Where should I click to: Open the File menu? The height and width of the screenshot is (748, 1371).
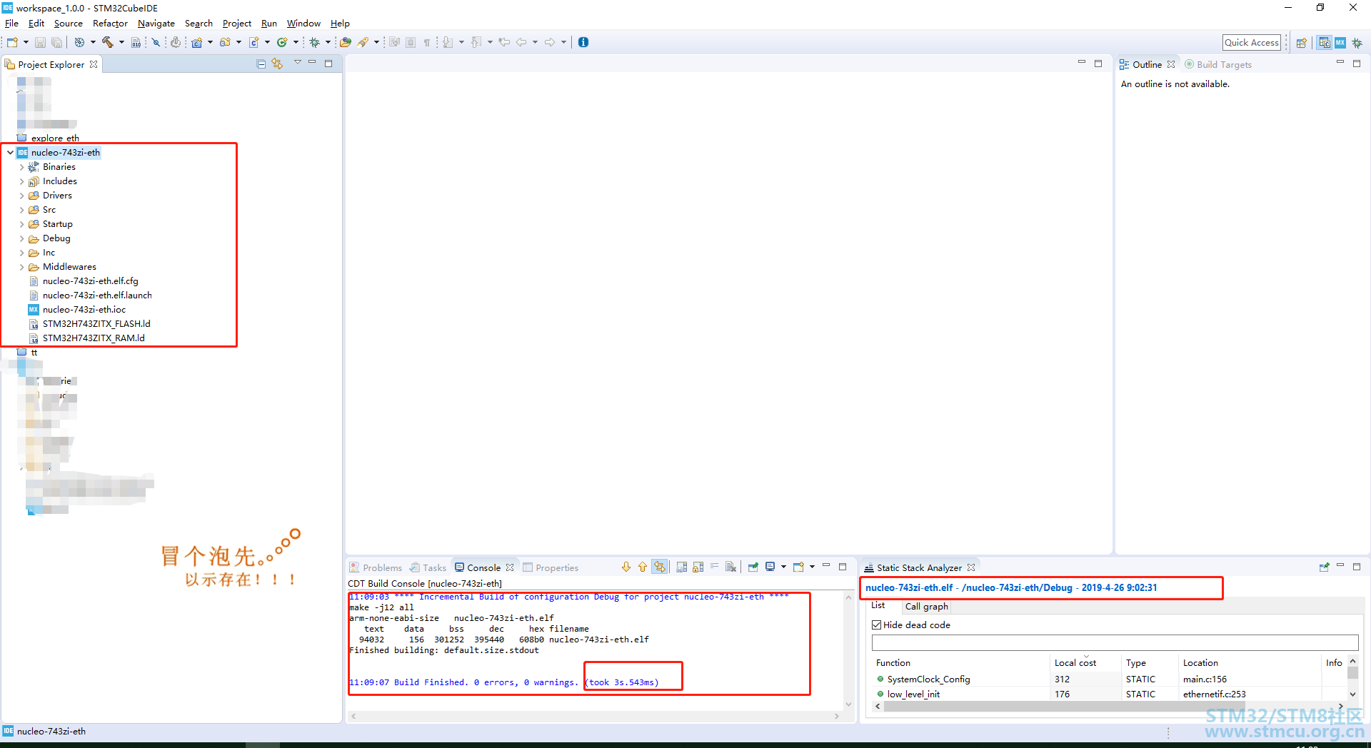(11, 24)
